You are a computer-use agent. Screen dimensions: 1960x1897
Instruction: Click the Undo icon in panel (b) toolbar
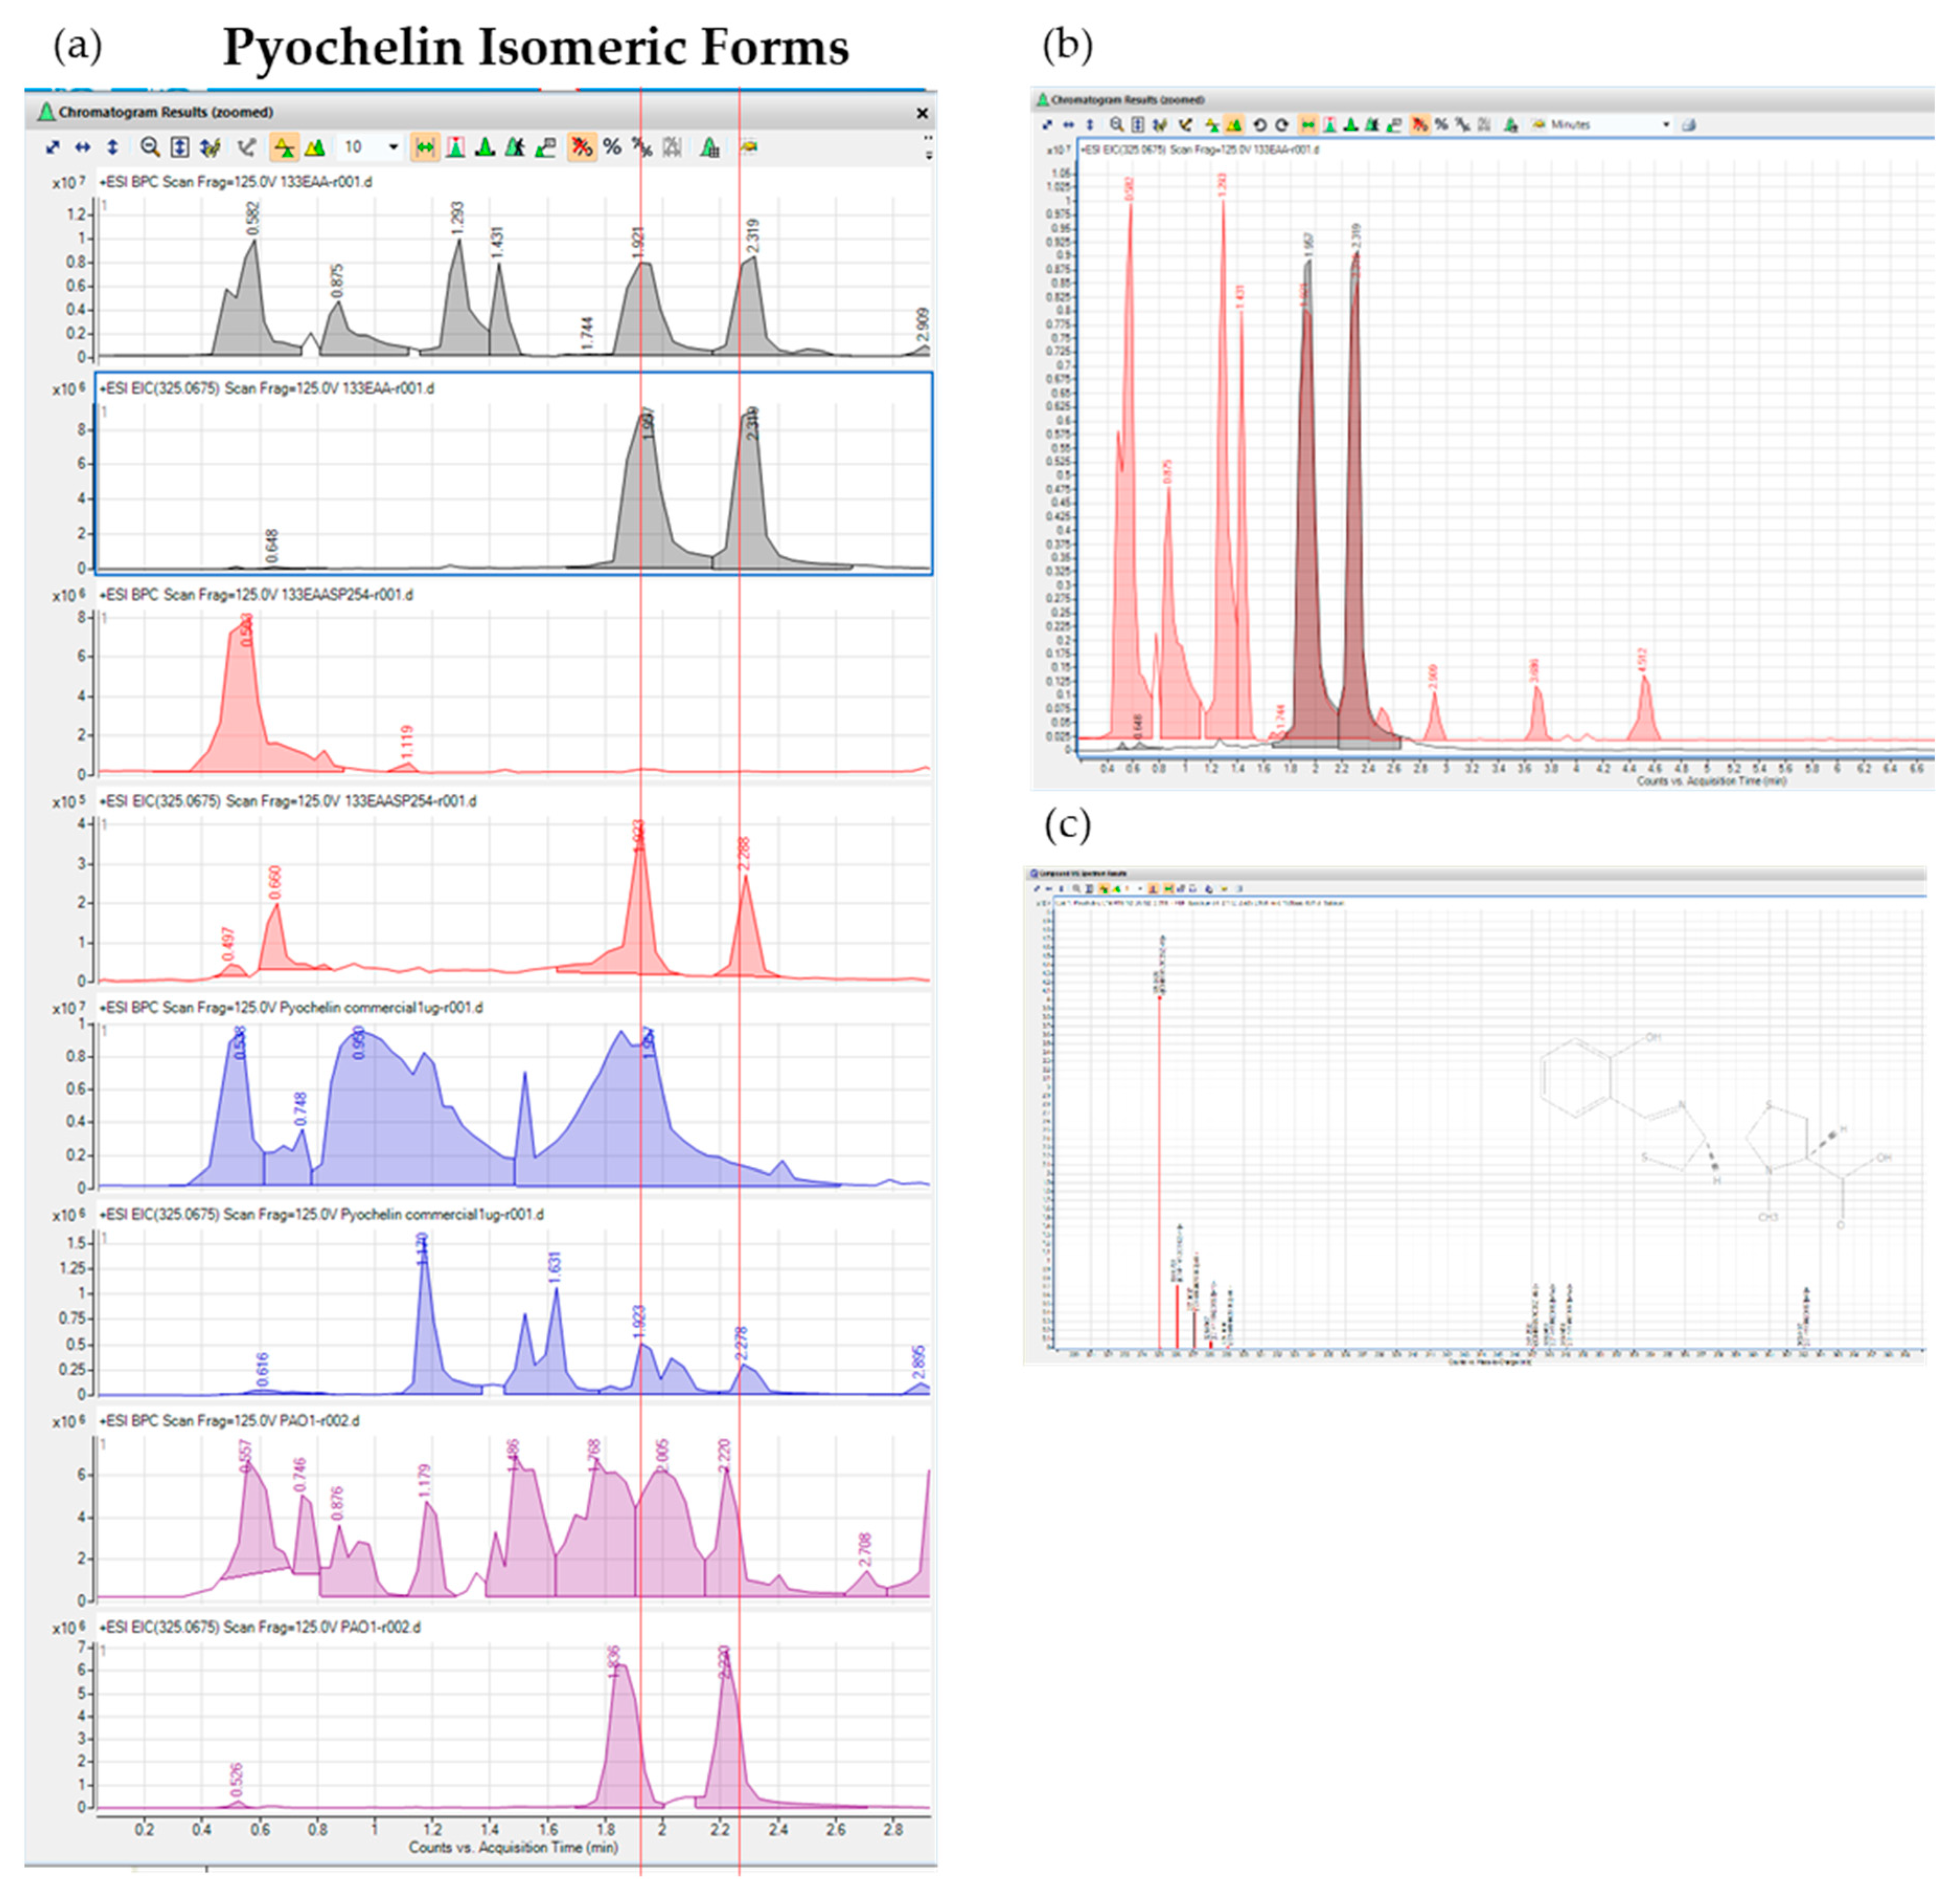tap(1260, 124)
